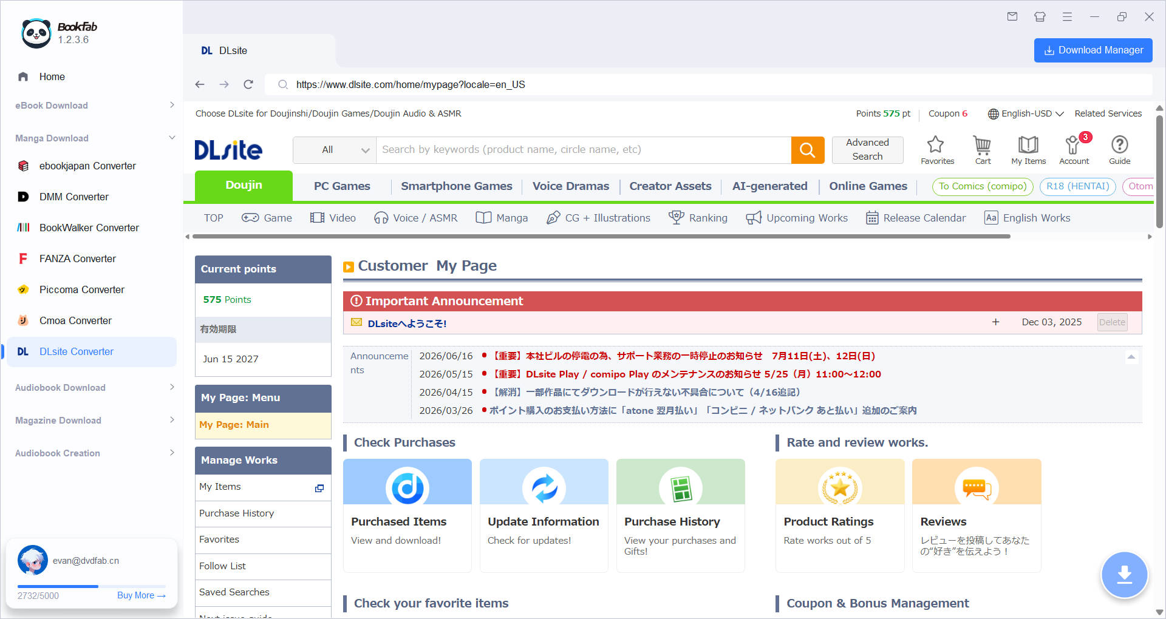
Task: Collapse the announcements list arrow
Action: point(1131,357)
